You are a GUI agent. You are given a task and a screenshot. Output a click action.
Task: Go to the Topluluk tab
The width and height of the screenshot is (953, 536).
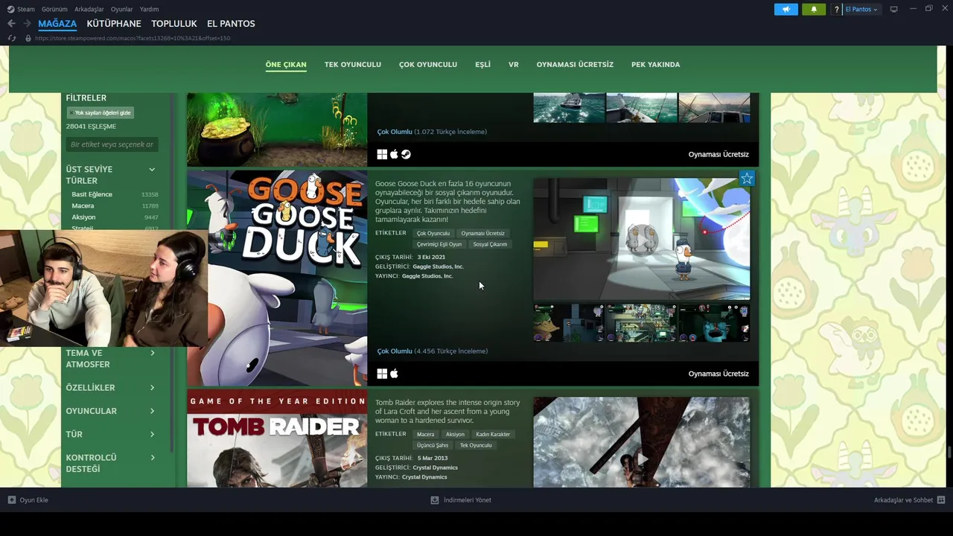tap(174, 24)
